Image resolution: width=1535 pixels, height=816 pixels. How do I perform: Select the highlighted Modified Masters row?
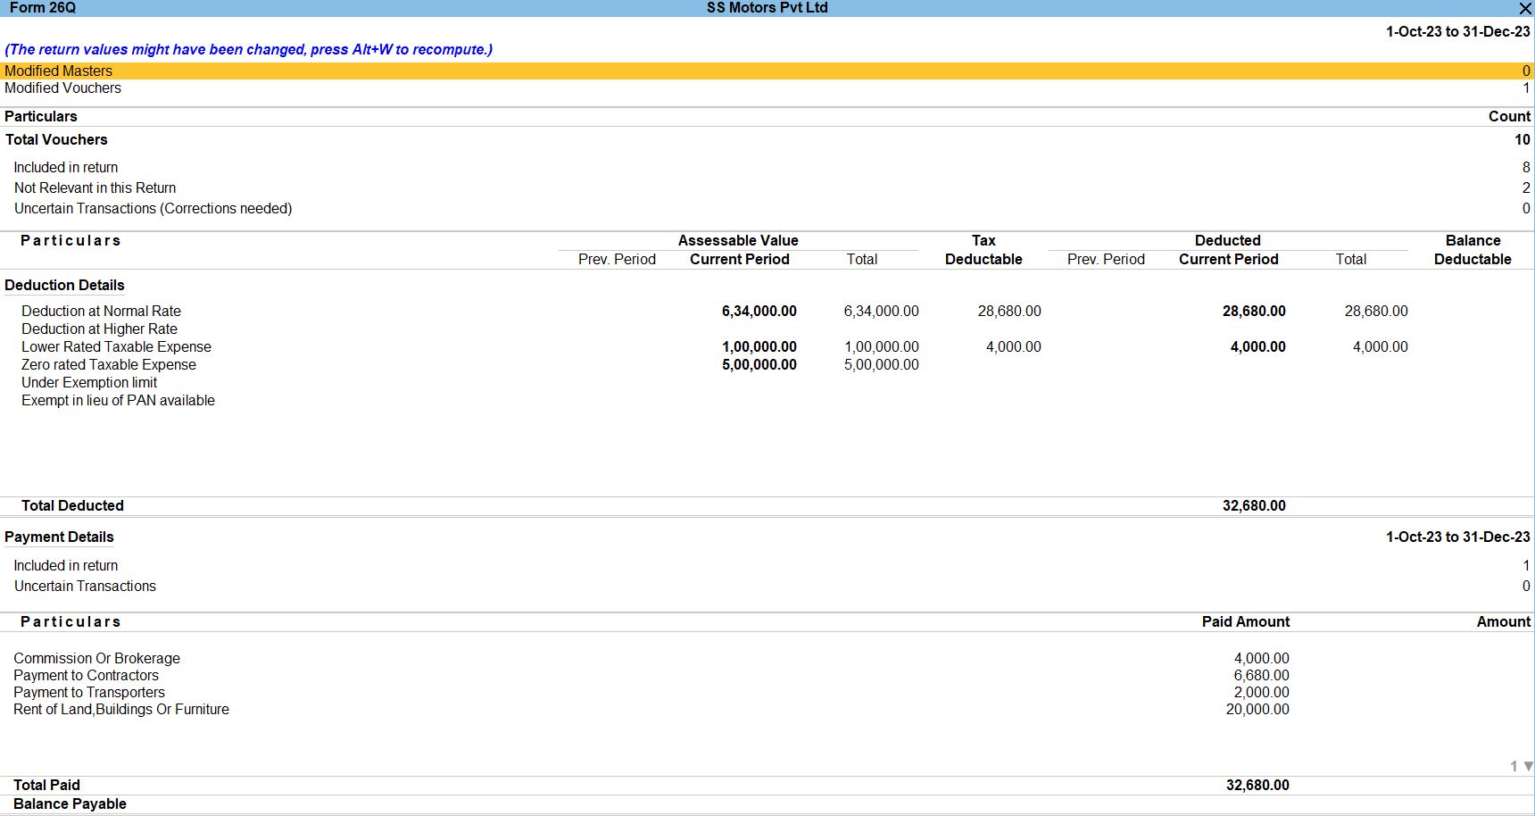pyautogui.click(x=59, y=71)
